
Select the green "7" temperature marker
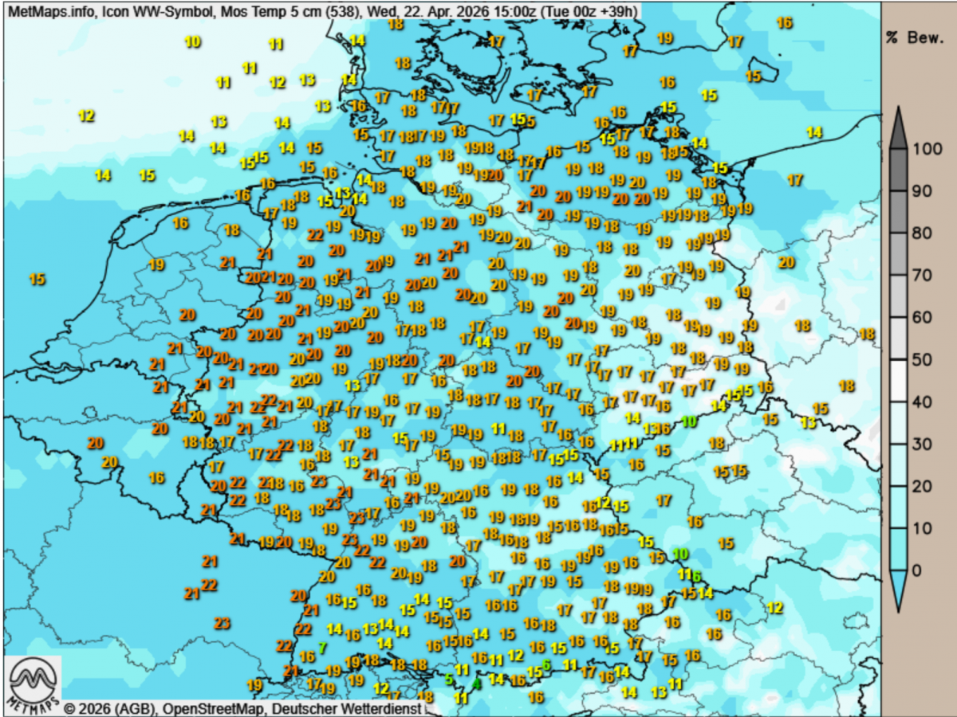(322, 648)
